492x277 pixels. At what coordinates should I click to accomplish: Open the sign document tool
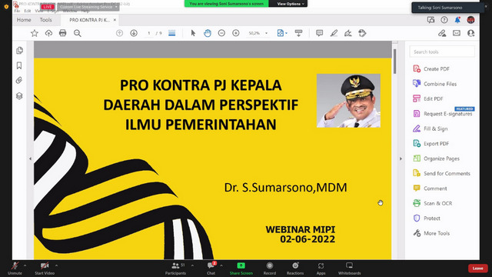click(348, 33)
